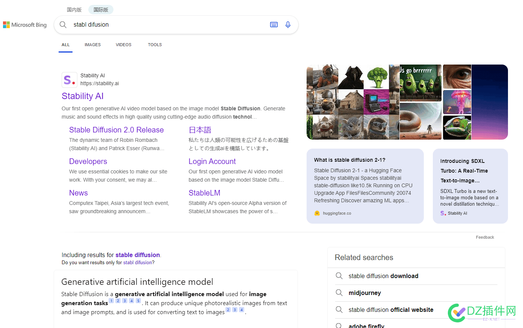Open the donut planet thumbnail
This screenshot has height=328, width=523.
[420, 121]
